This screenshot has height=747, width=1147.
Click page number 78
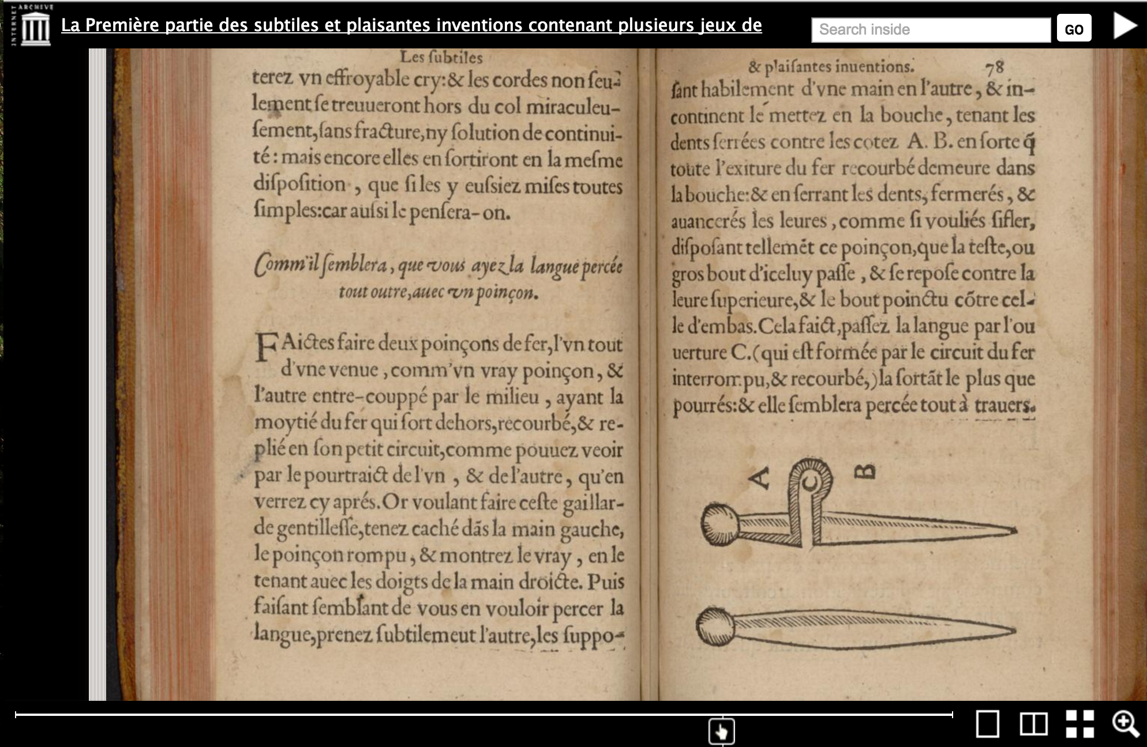pos(994,67)
